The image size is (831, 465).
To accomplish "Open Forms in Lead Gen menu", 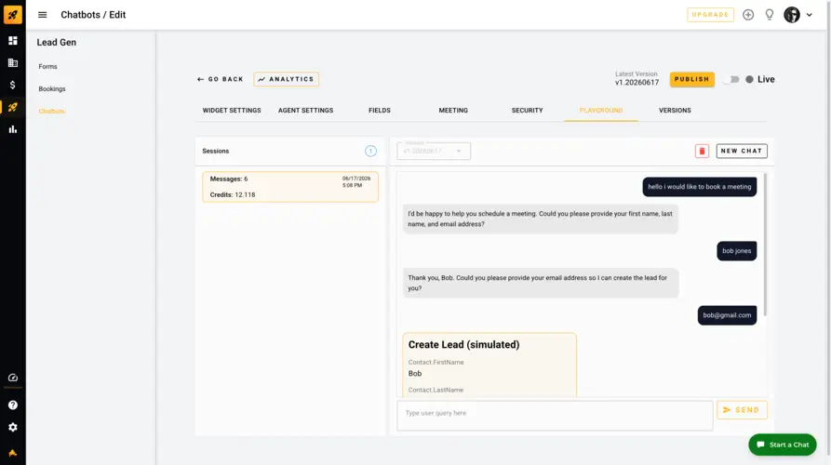I will click(47, 67).
